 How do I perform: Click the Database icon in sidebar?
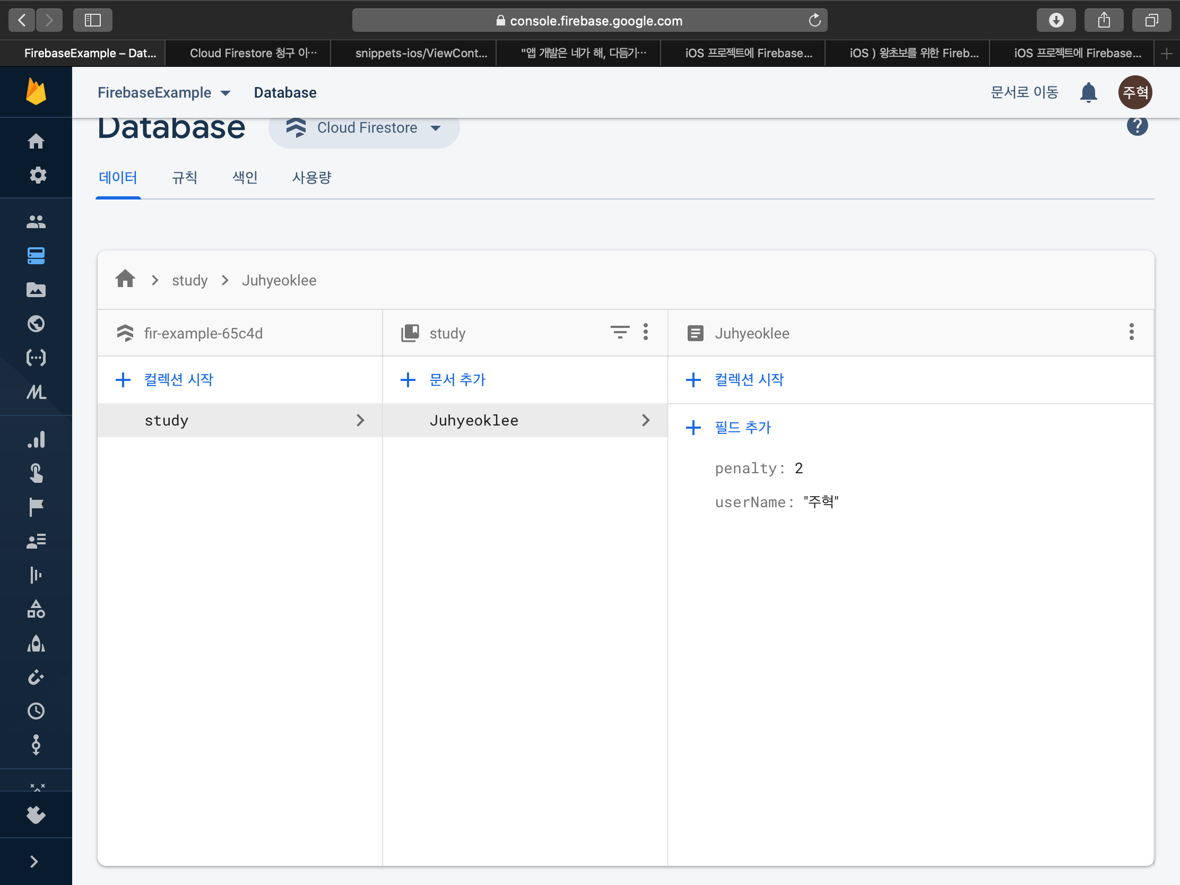pyautogui.click(x=36, y=256)
